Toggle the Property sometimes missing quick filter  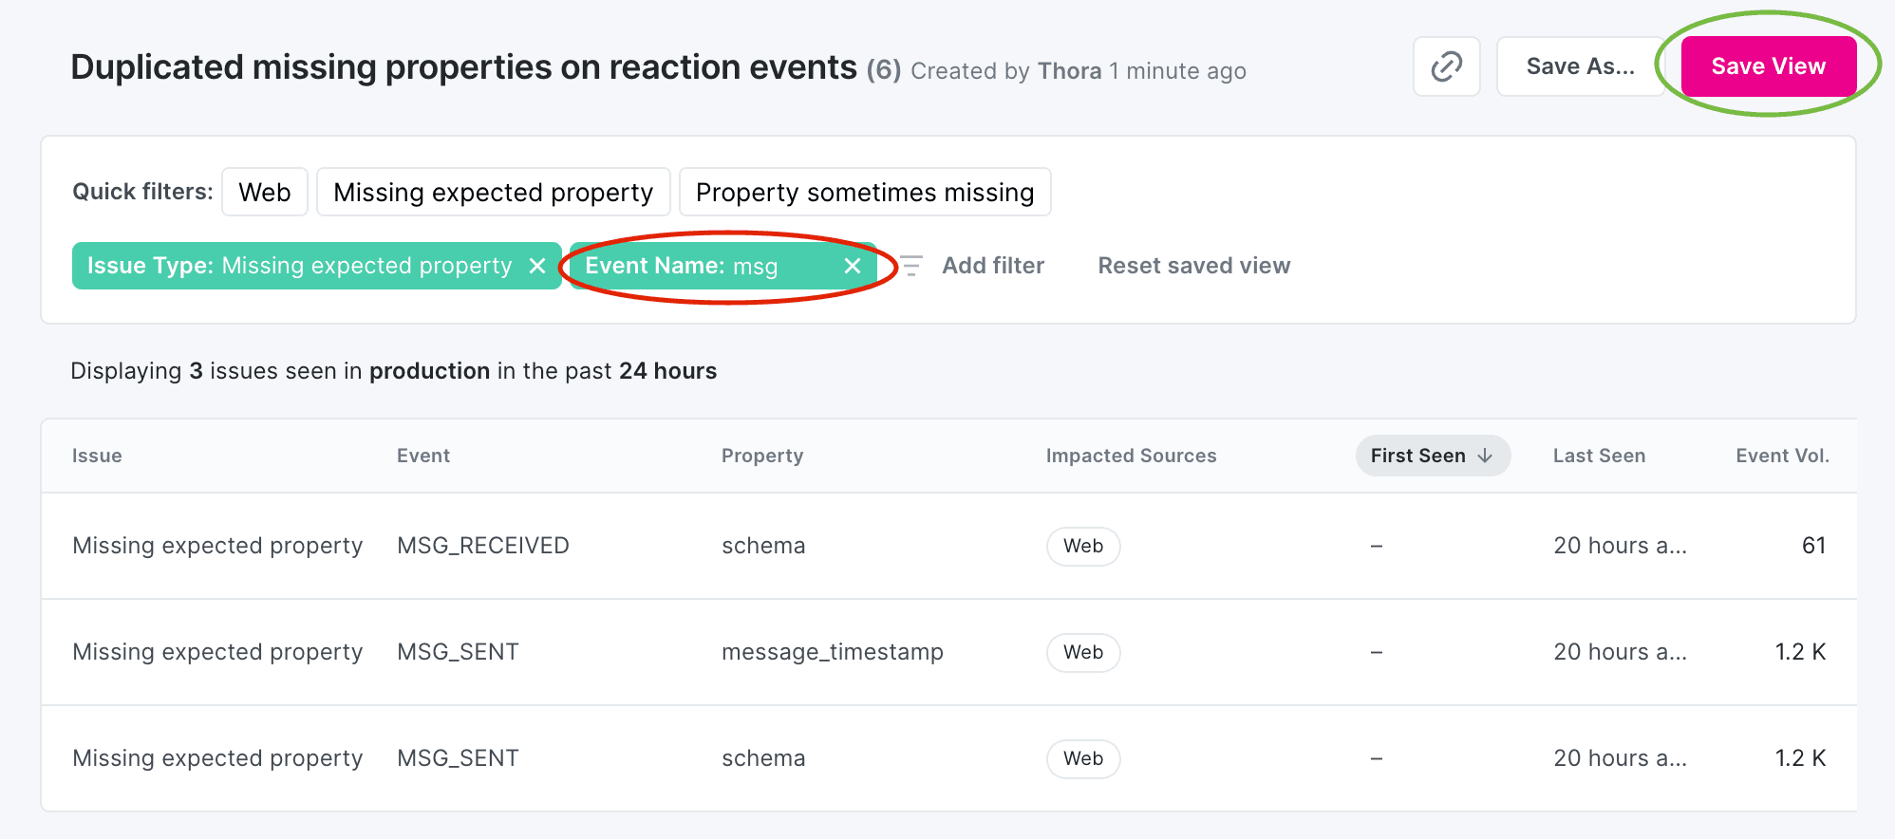(x=865, y=192)
